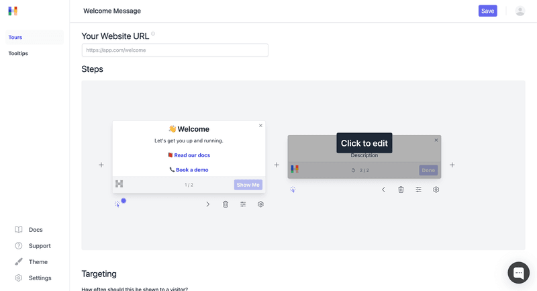Open the gear settings for step one
The height and width of the screenshot is (291, 537).
coord(260,204)
